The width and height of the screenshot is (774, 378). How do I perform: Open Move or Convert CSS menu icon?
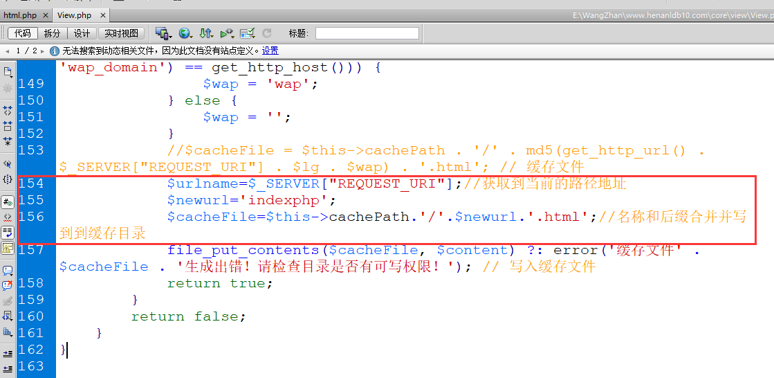click(8, 332)
